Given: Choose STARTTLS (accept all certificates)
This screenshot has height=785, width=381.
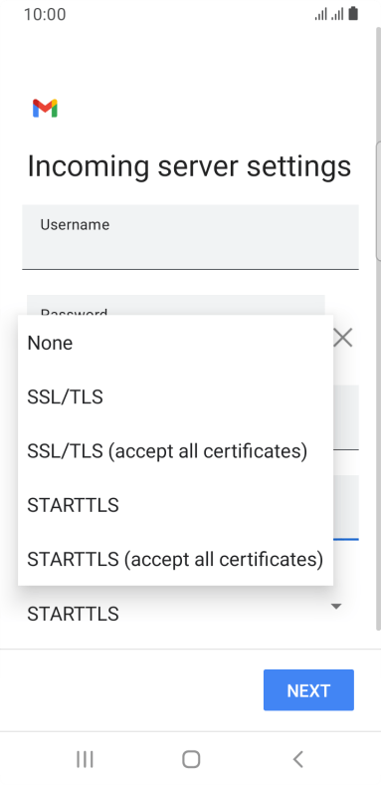Looking at the screenshot, I should (175, 559).
